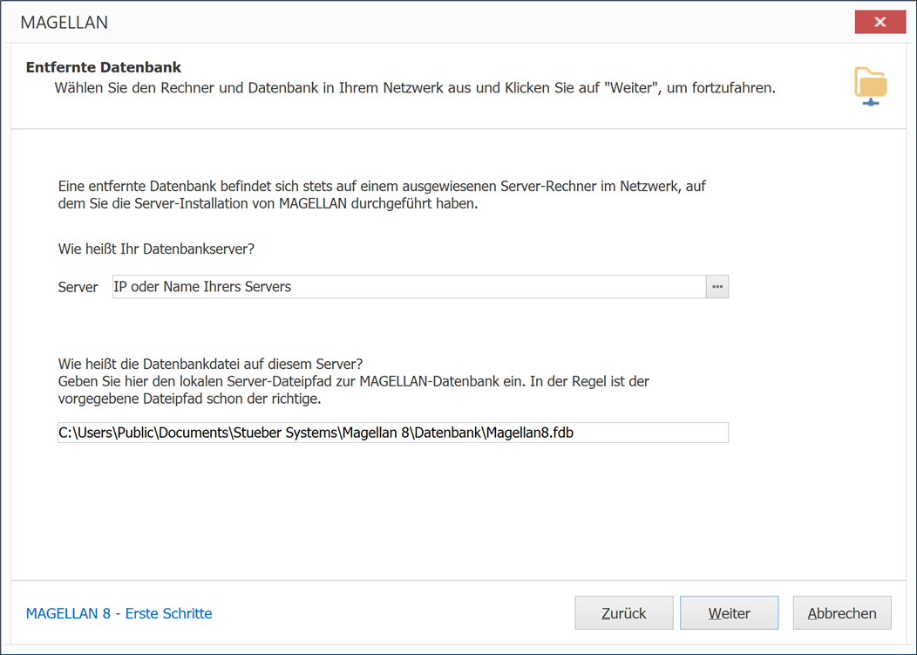917x655 pixels.
Task: Browse servers with the ellipsis button
Action: [x=717, y=287]
